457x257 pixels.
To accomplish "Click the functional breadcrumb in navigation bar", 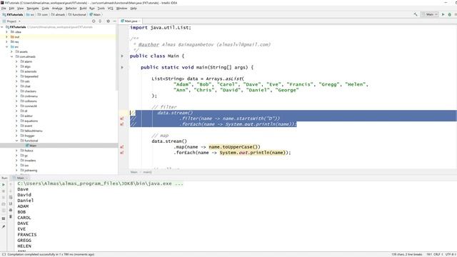I will [x=77, y=14].
